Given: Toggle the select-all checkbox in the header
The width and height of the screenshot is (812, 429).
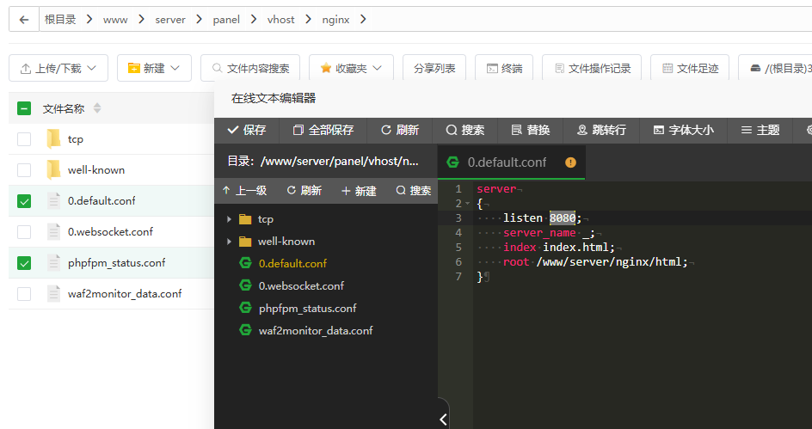Looking at the screenshot, I should 24,108.
